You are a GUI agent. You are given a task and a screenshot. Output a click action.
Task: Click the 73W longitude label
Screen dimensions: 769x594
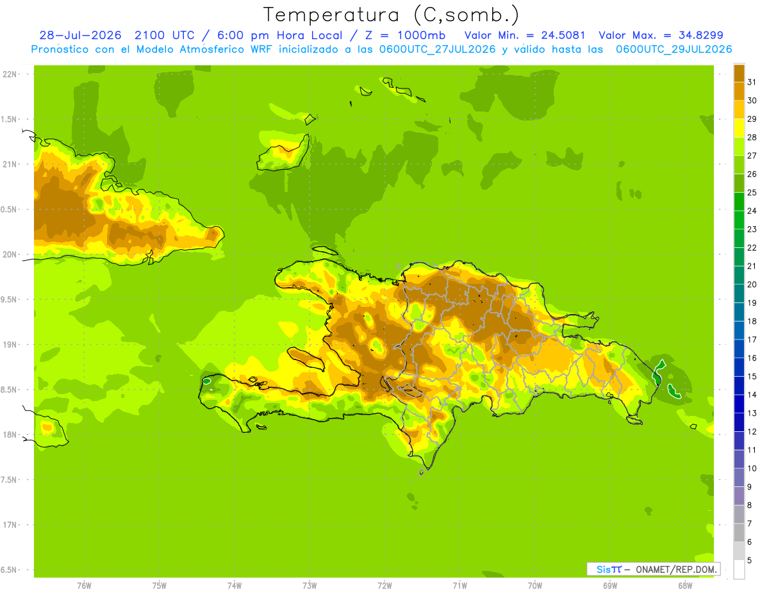coord(310,586)
